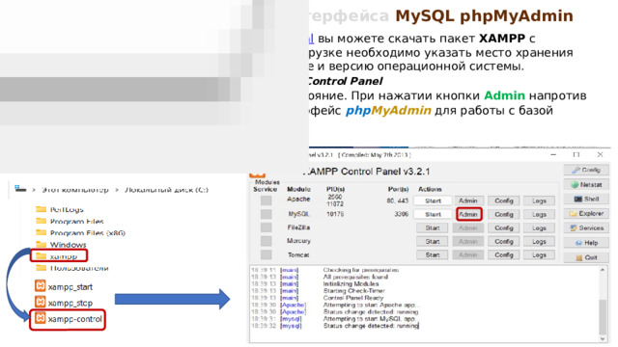
Task: View Logs for MySQL
Action: (539, 214)
